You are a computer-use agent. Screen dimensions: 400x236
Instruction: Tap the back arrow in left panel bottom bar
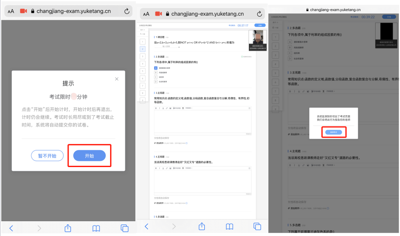[11, 228]
